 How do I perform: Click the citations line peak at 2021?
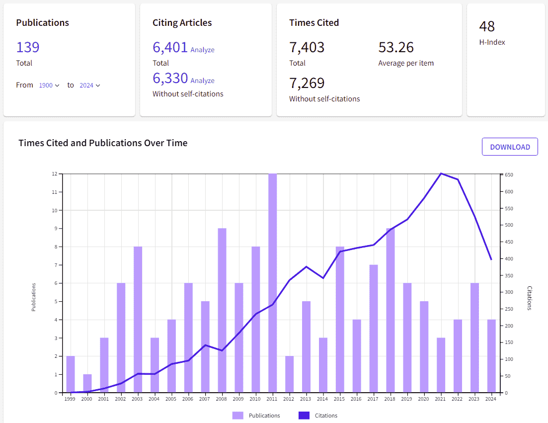441,173
